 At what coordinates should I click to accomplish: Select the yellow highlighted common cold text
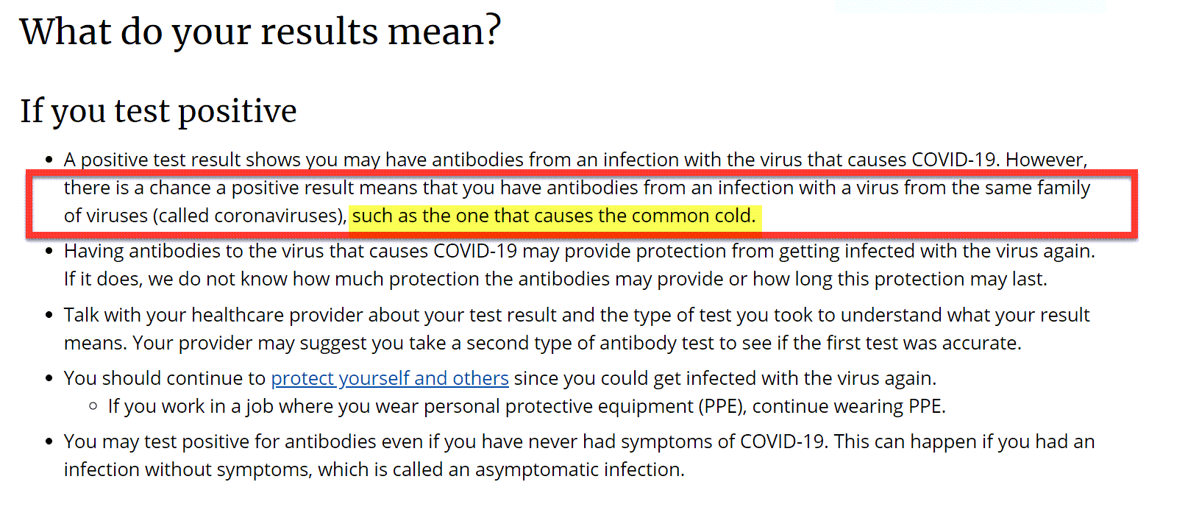(554, 216)
